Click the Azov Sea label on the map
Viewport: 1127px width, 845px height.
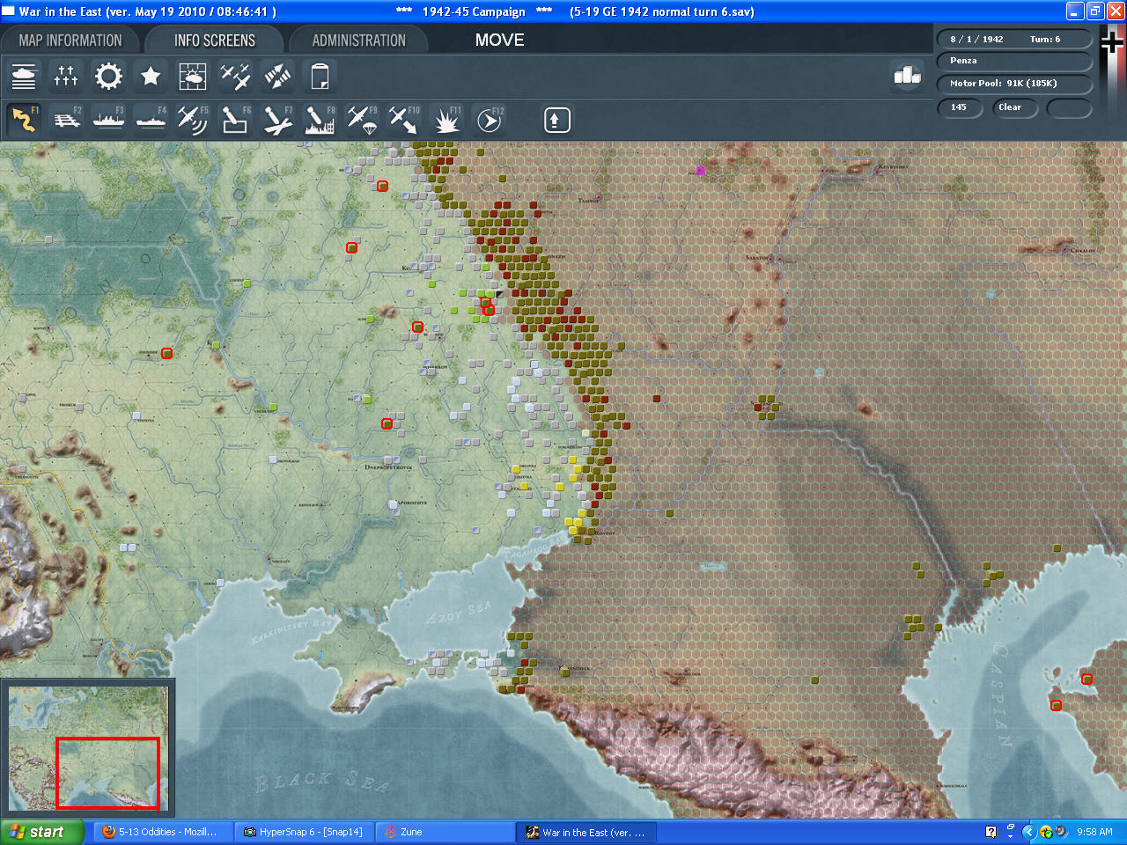click(459, 614)
